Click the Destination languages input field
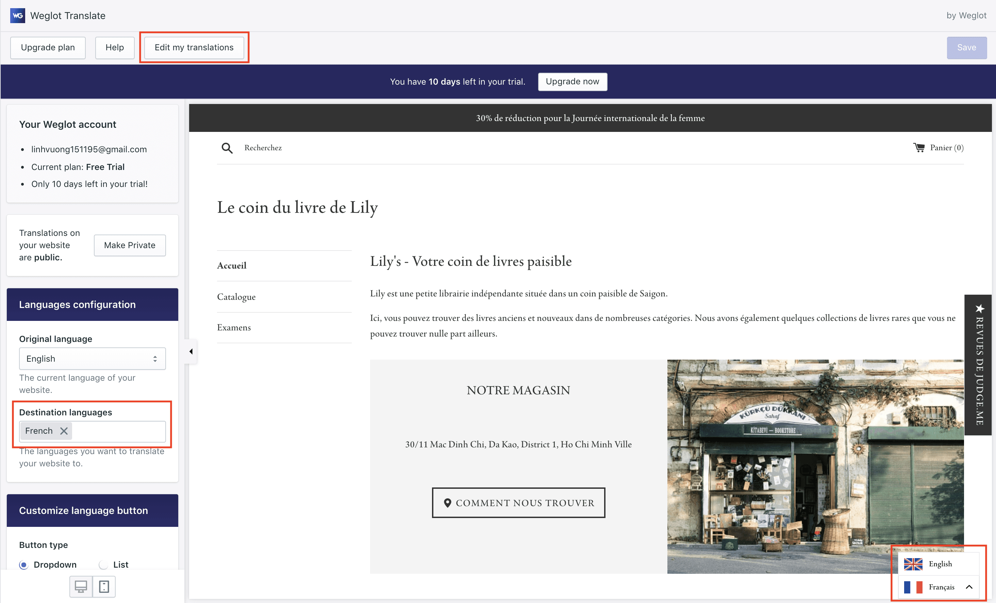 (x=118, y=431)
